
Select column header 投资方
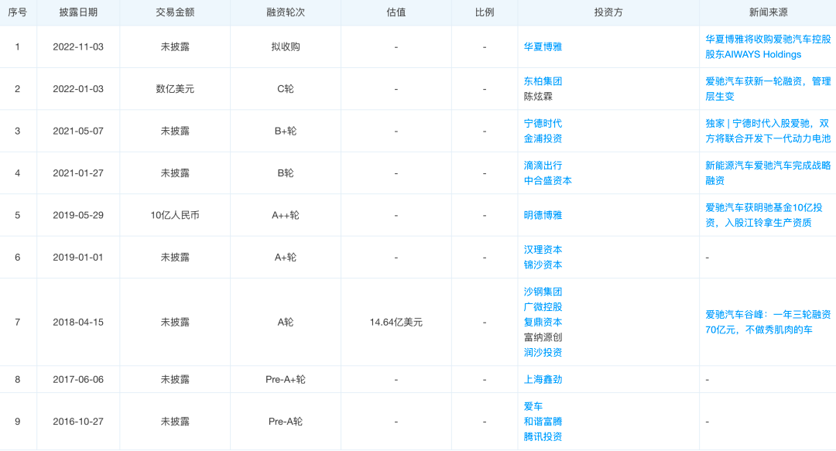tap(608, 12)
